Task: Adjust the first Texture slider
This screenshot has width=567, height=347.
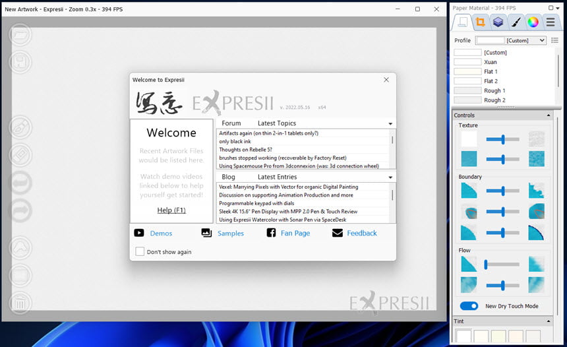Action: point(502,139)
